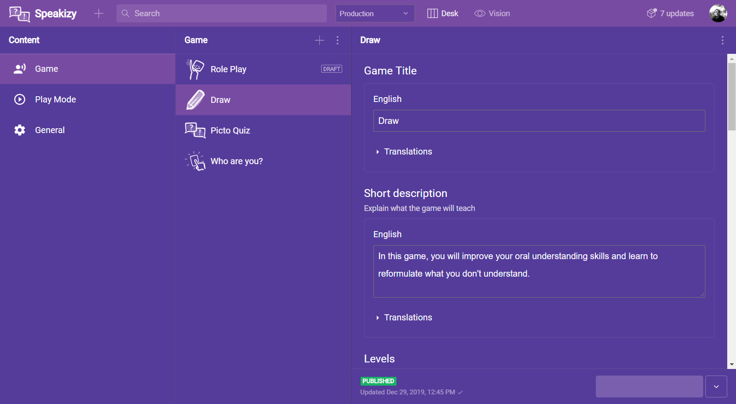This screenshot has height=404, width=736.
Task: Click the Levels section heading
Action: (379, 359)
